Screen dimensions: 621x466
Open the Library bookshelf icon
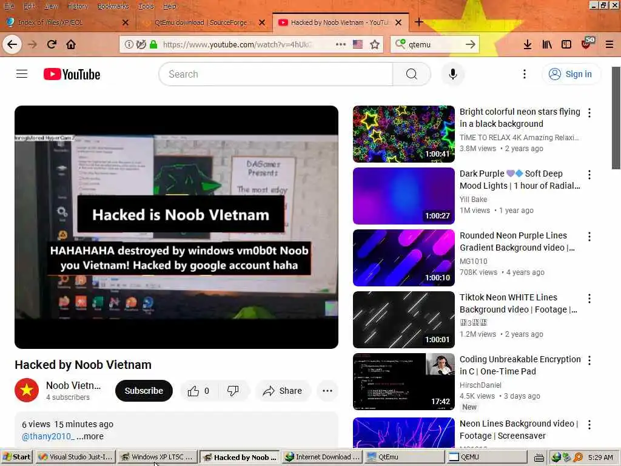pyautogui.click(x=547, y=44)
